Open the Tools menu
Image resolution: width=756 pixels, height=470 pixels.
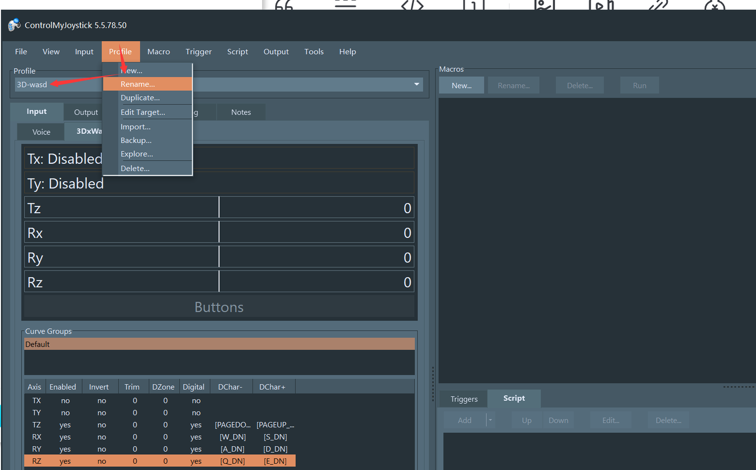314,51
